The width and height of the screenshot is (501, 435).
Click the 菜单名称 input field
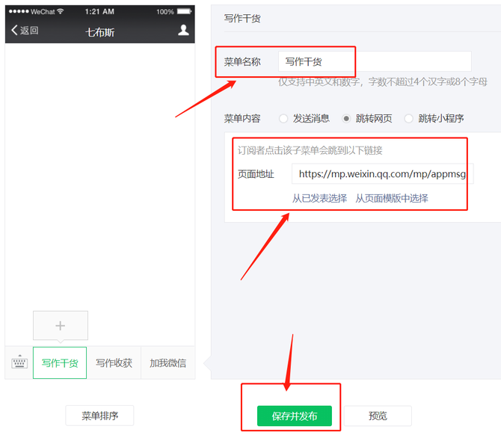tap(375, 61)
